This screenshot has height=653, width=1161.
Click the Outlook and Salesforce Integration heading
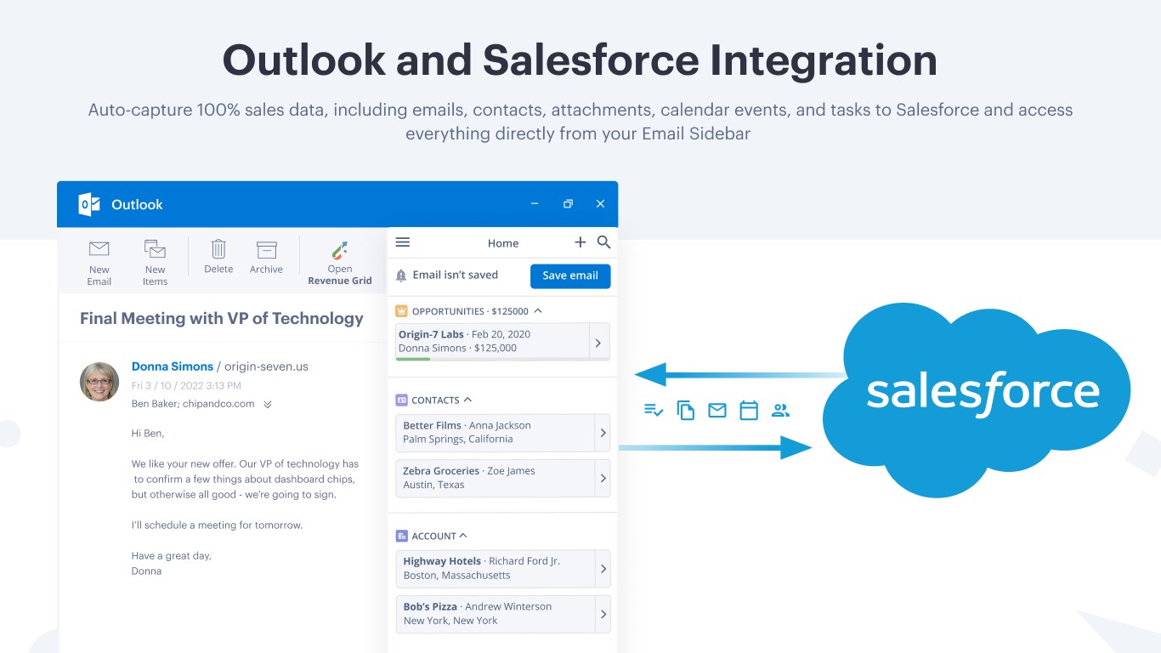tap(580, 60)
